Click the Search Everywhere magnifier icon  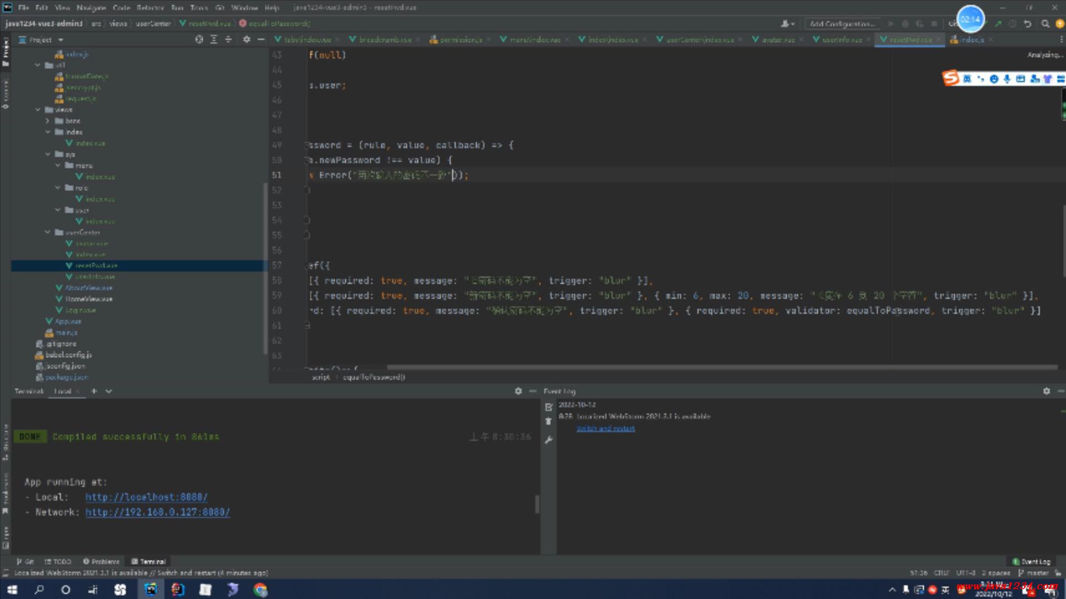pyautogui.click(x=1045, y=24)
